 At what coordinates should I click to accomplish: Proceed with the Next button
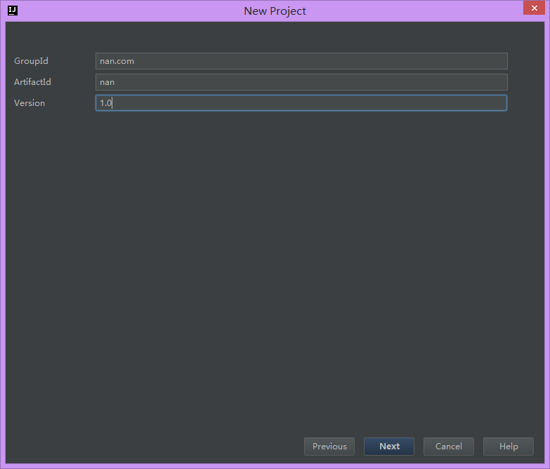pyautogui.click(x=389, y=447)
